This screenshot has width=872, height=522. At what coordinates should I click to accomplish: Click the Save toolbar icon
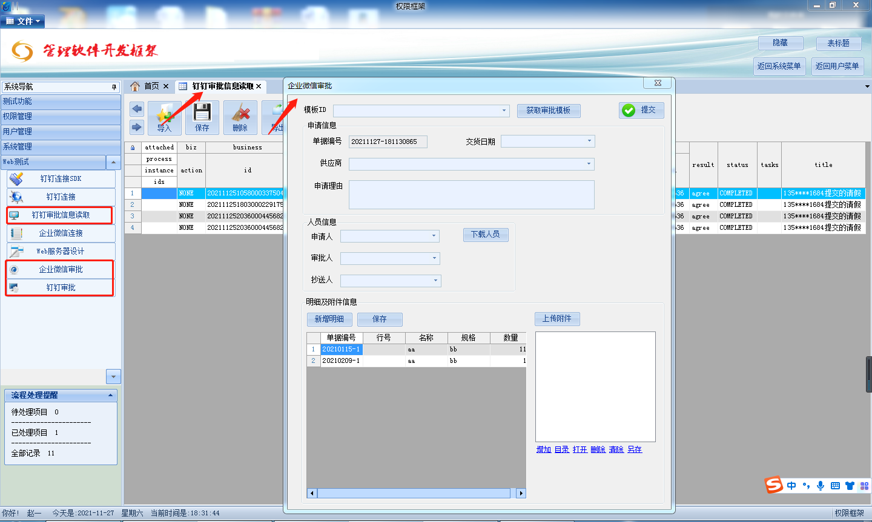point(202,117)
